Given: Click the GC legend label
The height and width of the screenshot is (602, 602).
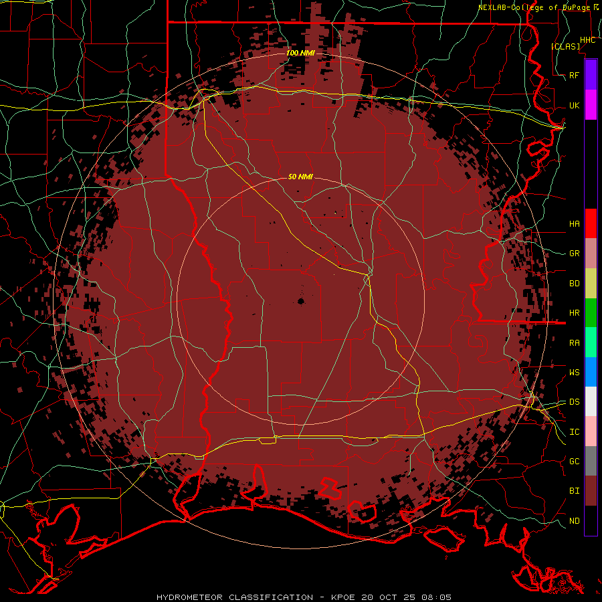Looking at the screenshot, I should click(575, 461).
